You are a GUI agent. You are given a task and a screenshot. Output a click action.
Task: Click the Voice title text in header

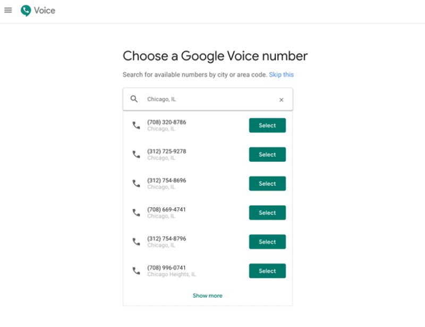(45, 11)
